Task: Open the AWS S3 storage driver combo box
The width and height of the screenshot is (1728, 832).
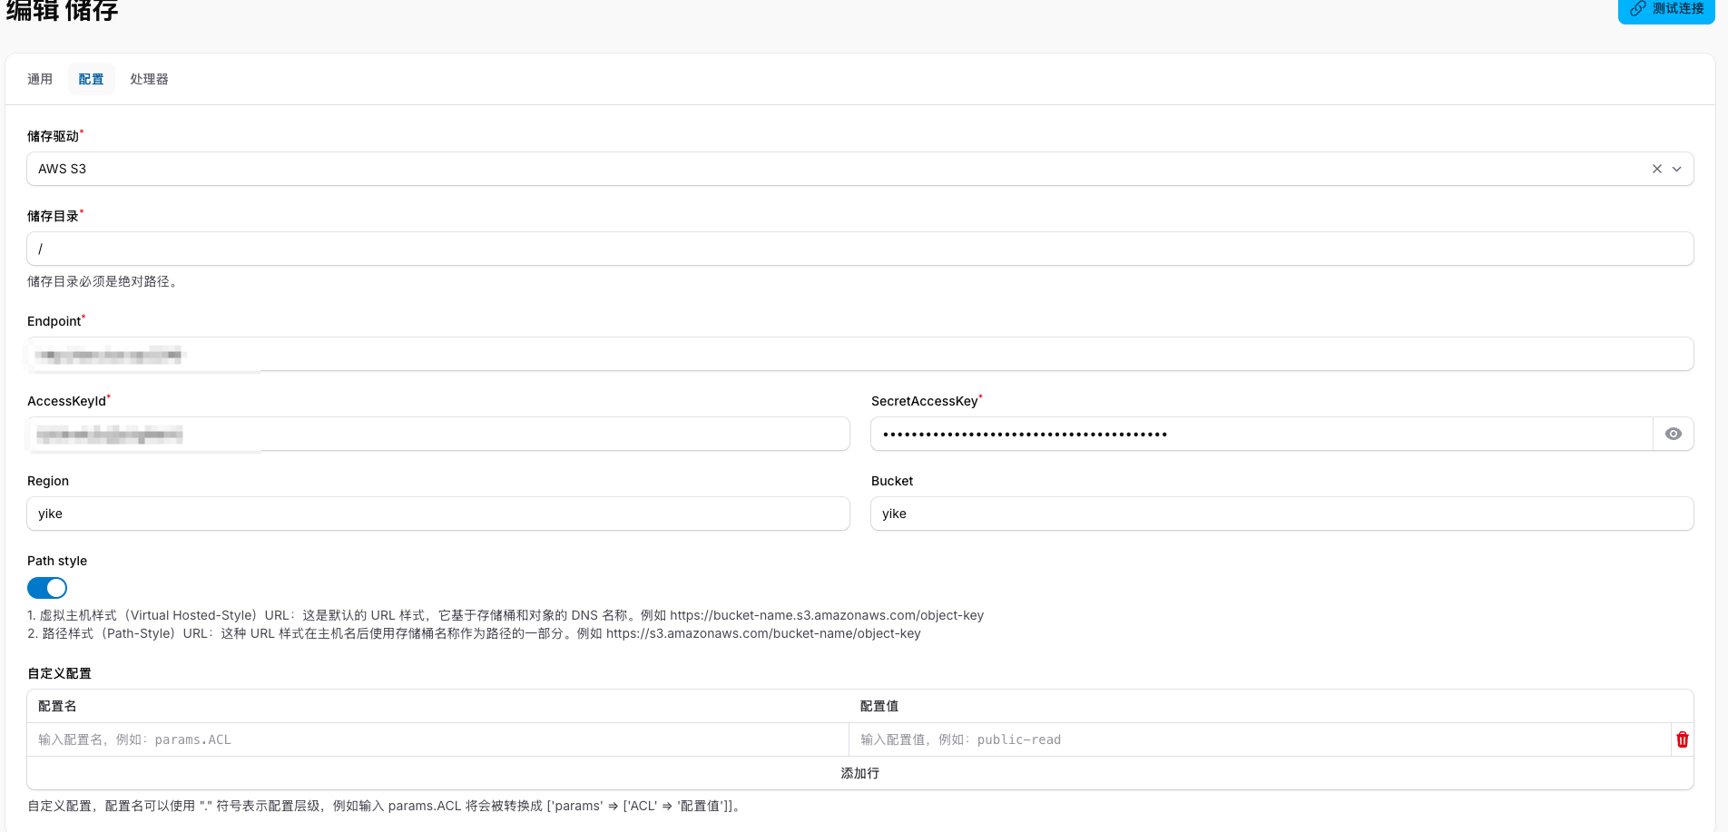Action: 817,169
